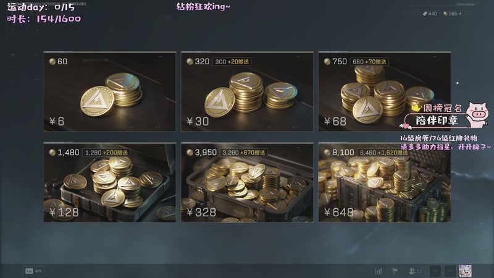Image resolution: width=494 pixels, height=278 pixels.
Task: Select the 1,480 coins pack for ¥128
Action: click(x=110, y=182)
